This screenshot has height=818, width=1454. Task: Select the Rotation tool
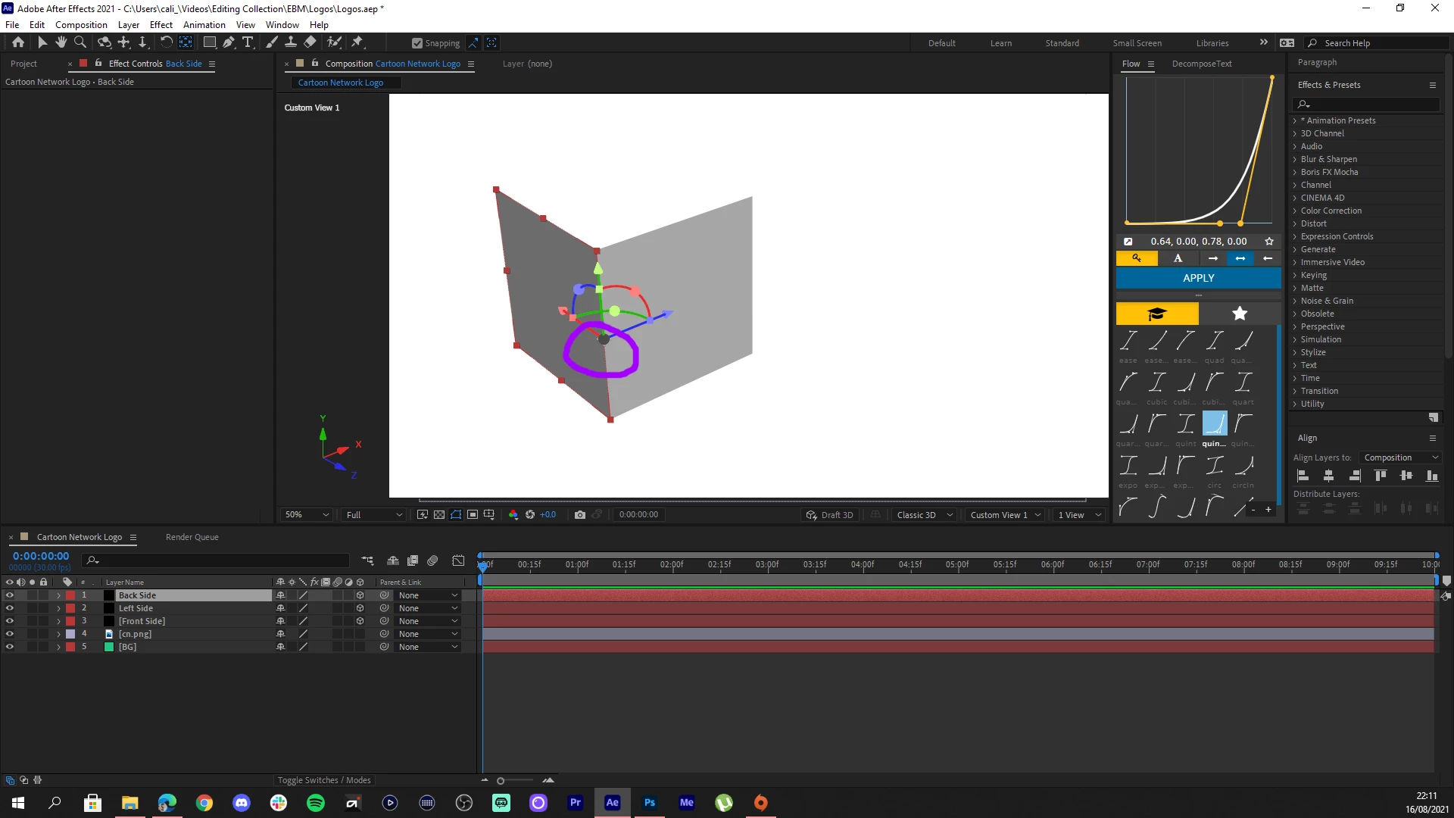click(166, 42)
